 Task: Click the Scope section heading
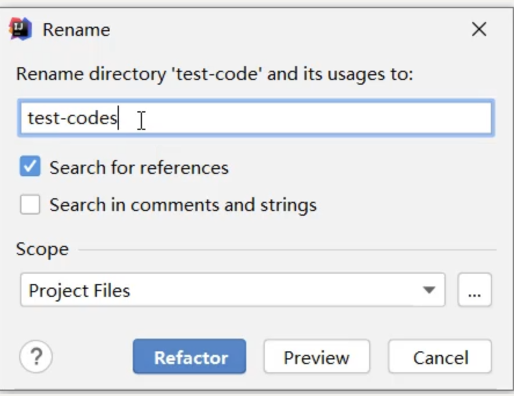tap(42, 249)
